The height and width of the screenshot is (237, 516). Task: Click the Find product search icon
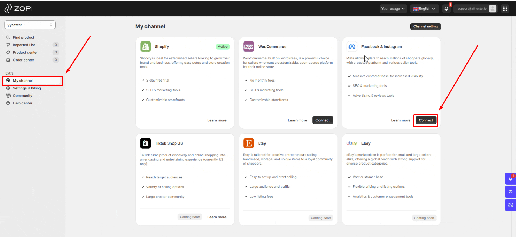point(8,37)
